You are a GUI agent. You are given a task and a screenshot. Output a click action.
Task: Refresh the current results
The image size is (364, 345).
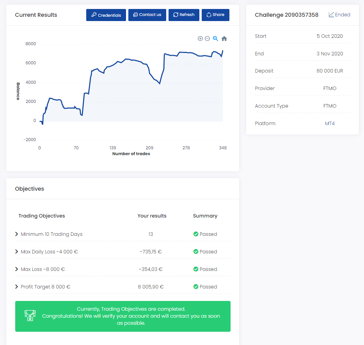[x=184, y=15]
